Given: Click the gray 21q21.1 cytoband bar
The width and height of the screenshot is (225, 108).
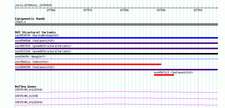Looking at the screenshot, I should click(116, 24).
